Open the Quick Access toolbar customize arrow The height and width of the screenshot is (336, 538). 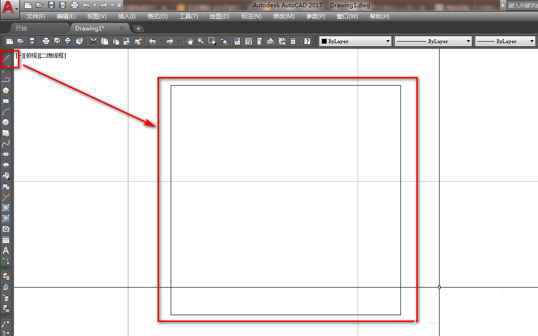point(119,5)
